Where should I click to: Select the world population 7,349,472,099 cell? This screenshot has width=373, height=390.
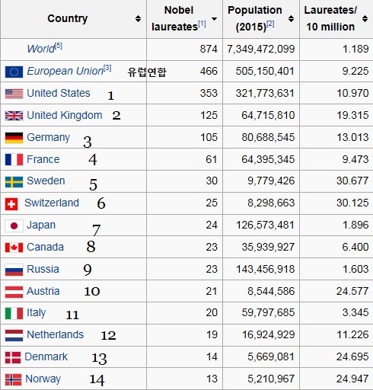261,50
